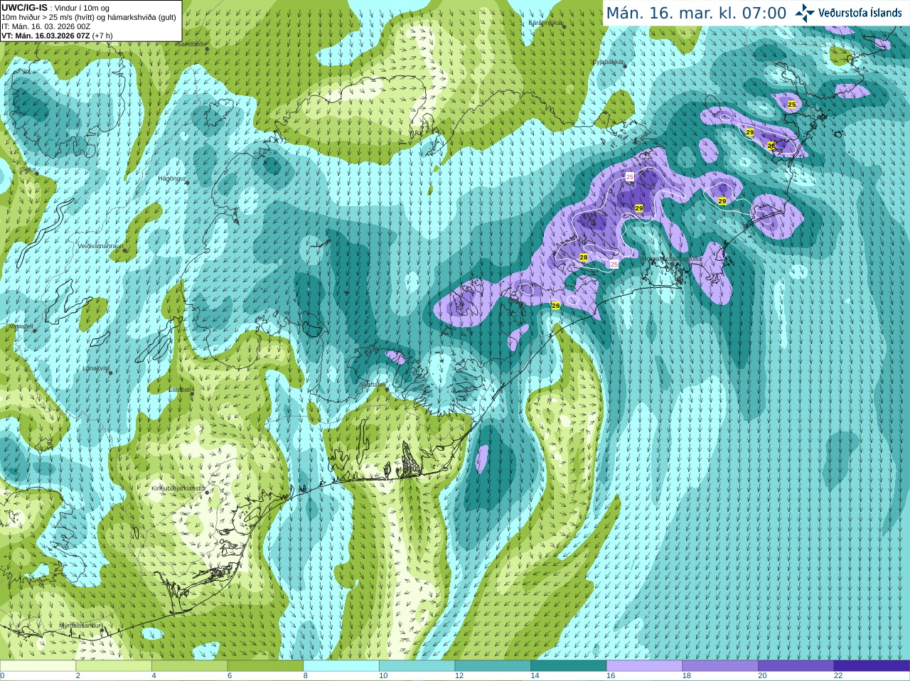Click the Hágöngur station label
Viewport: 910px width, 681px height.
pyautogui.click(x=171, y=178)
